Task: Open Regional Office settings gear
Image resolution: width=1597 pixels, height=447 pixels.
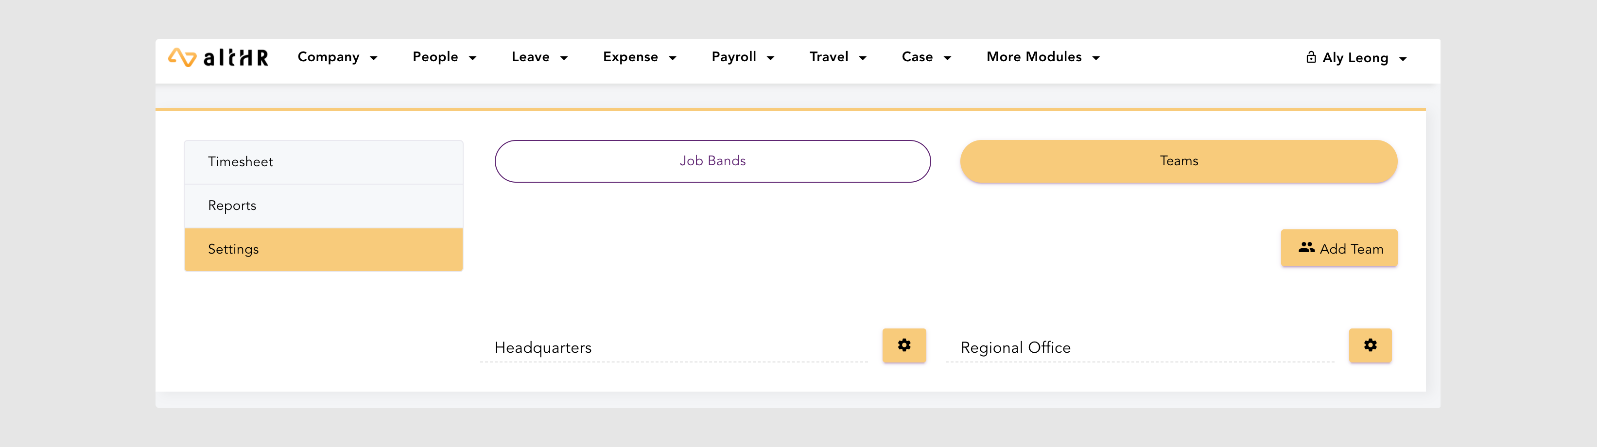Action: [x=1370, y=345]
